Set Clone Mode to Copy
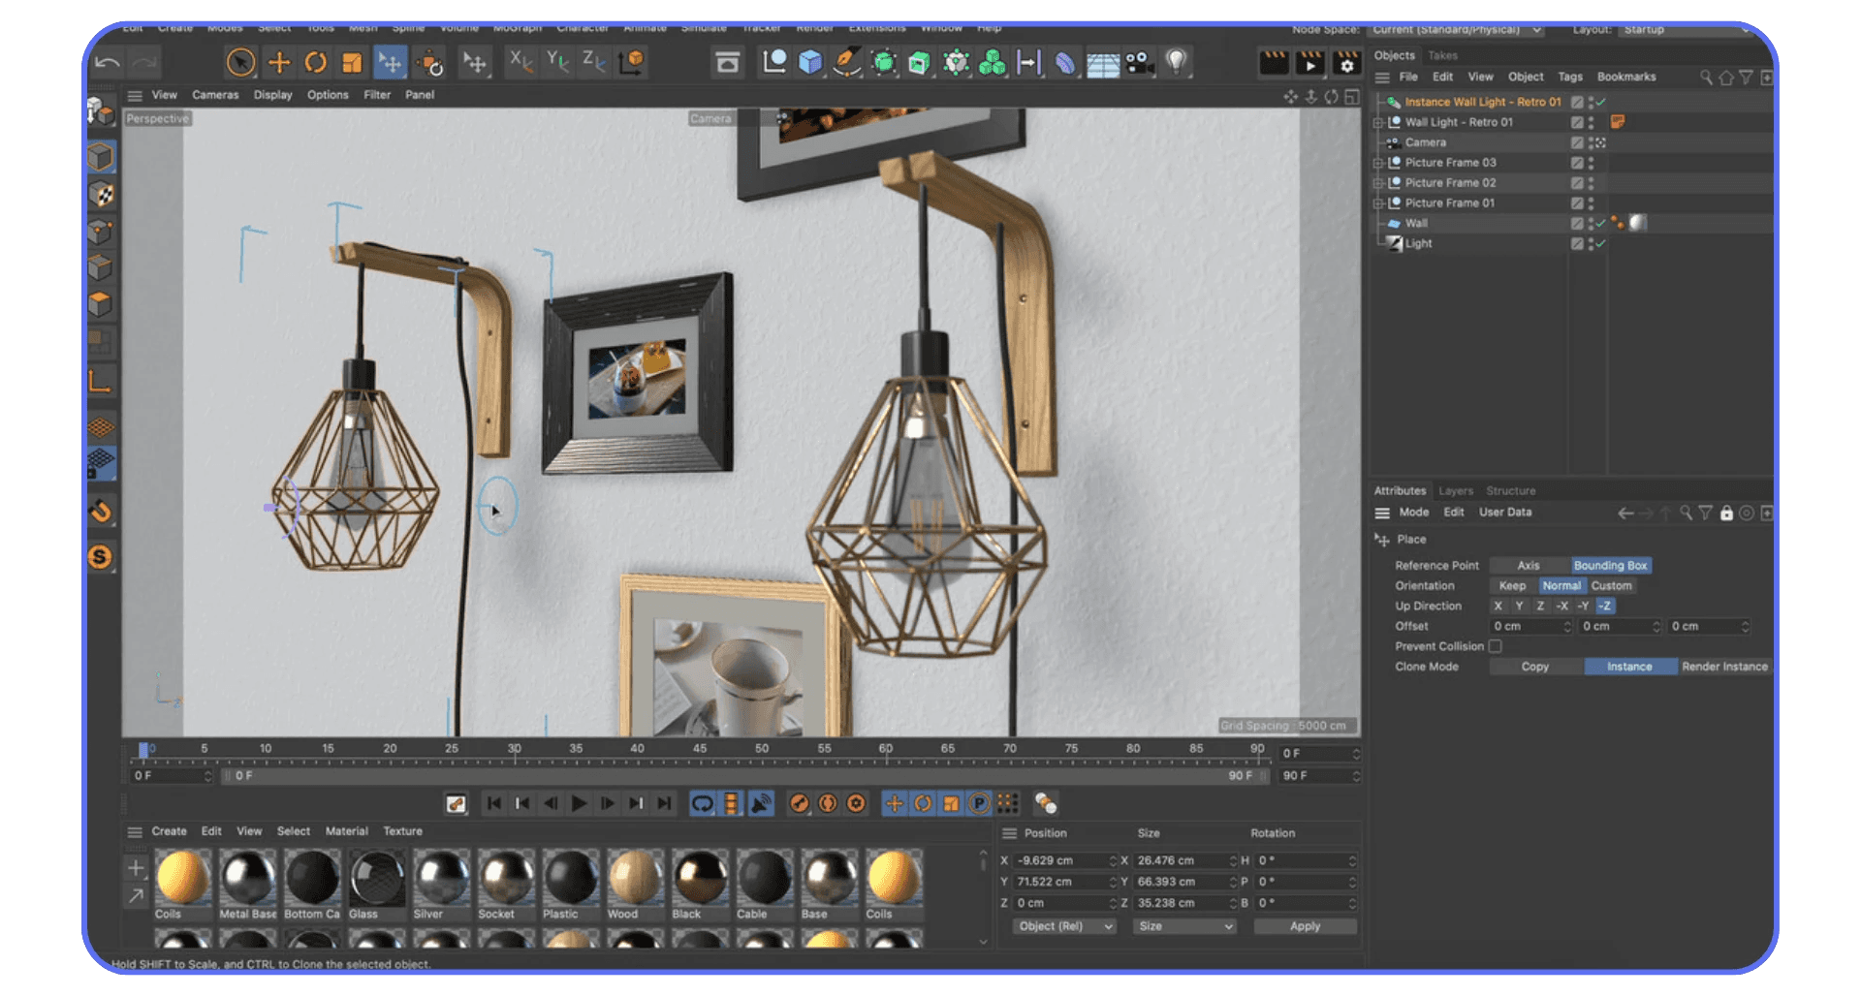1861x997 pixels. tap(1535, 667)
